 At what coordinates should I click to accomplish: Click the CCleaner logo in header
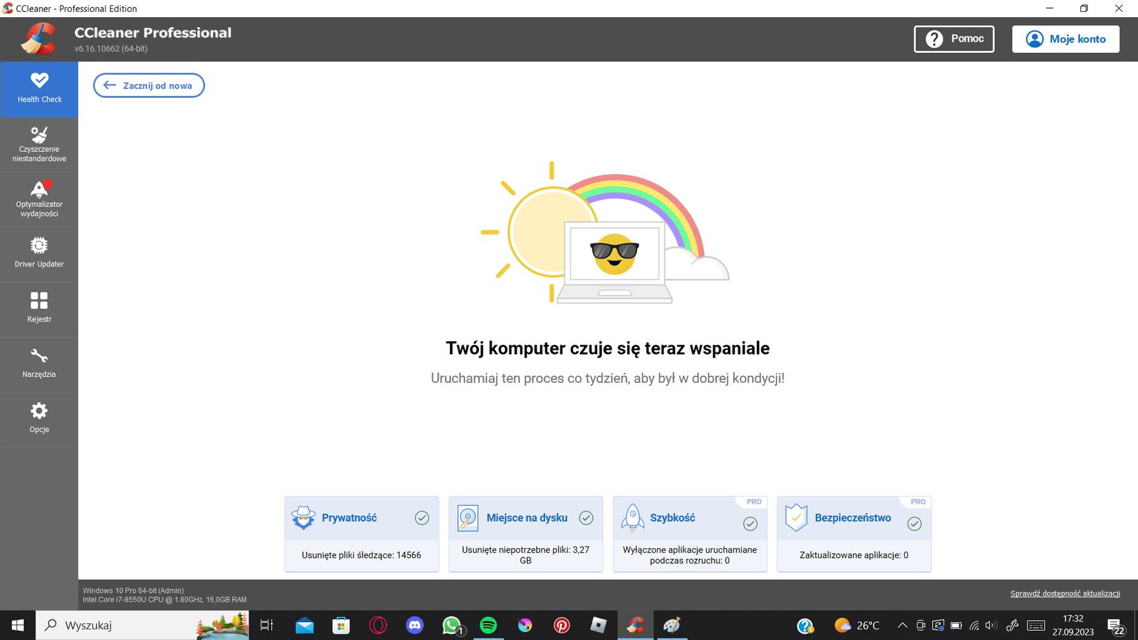38,39
